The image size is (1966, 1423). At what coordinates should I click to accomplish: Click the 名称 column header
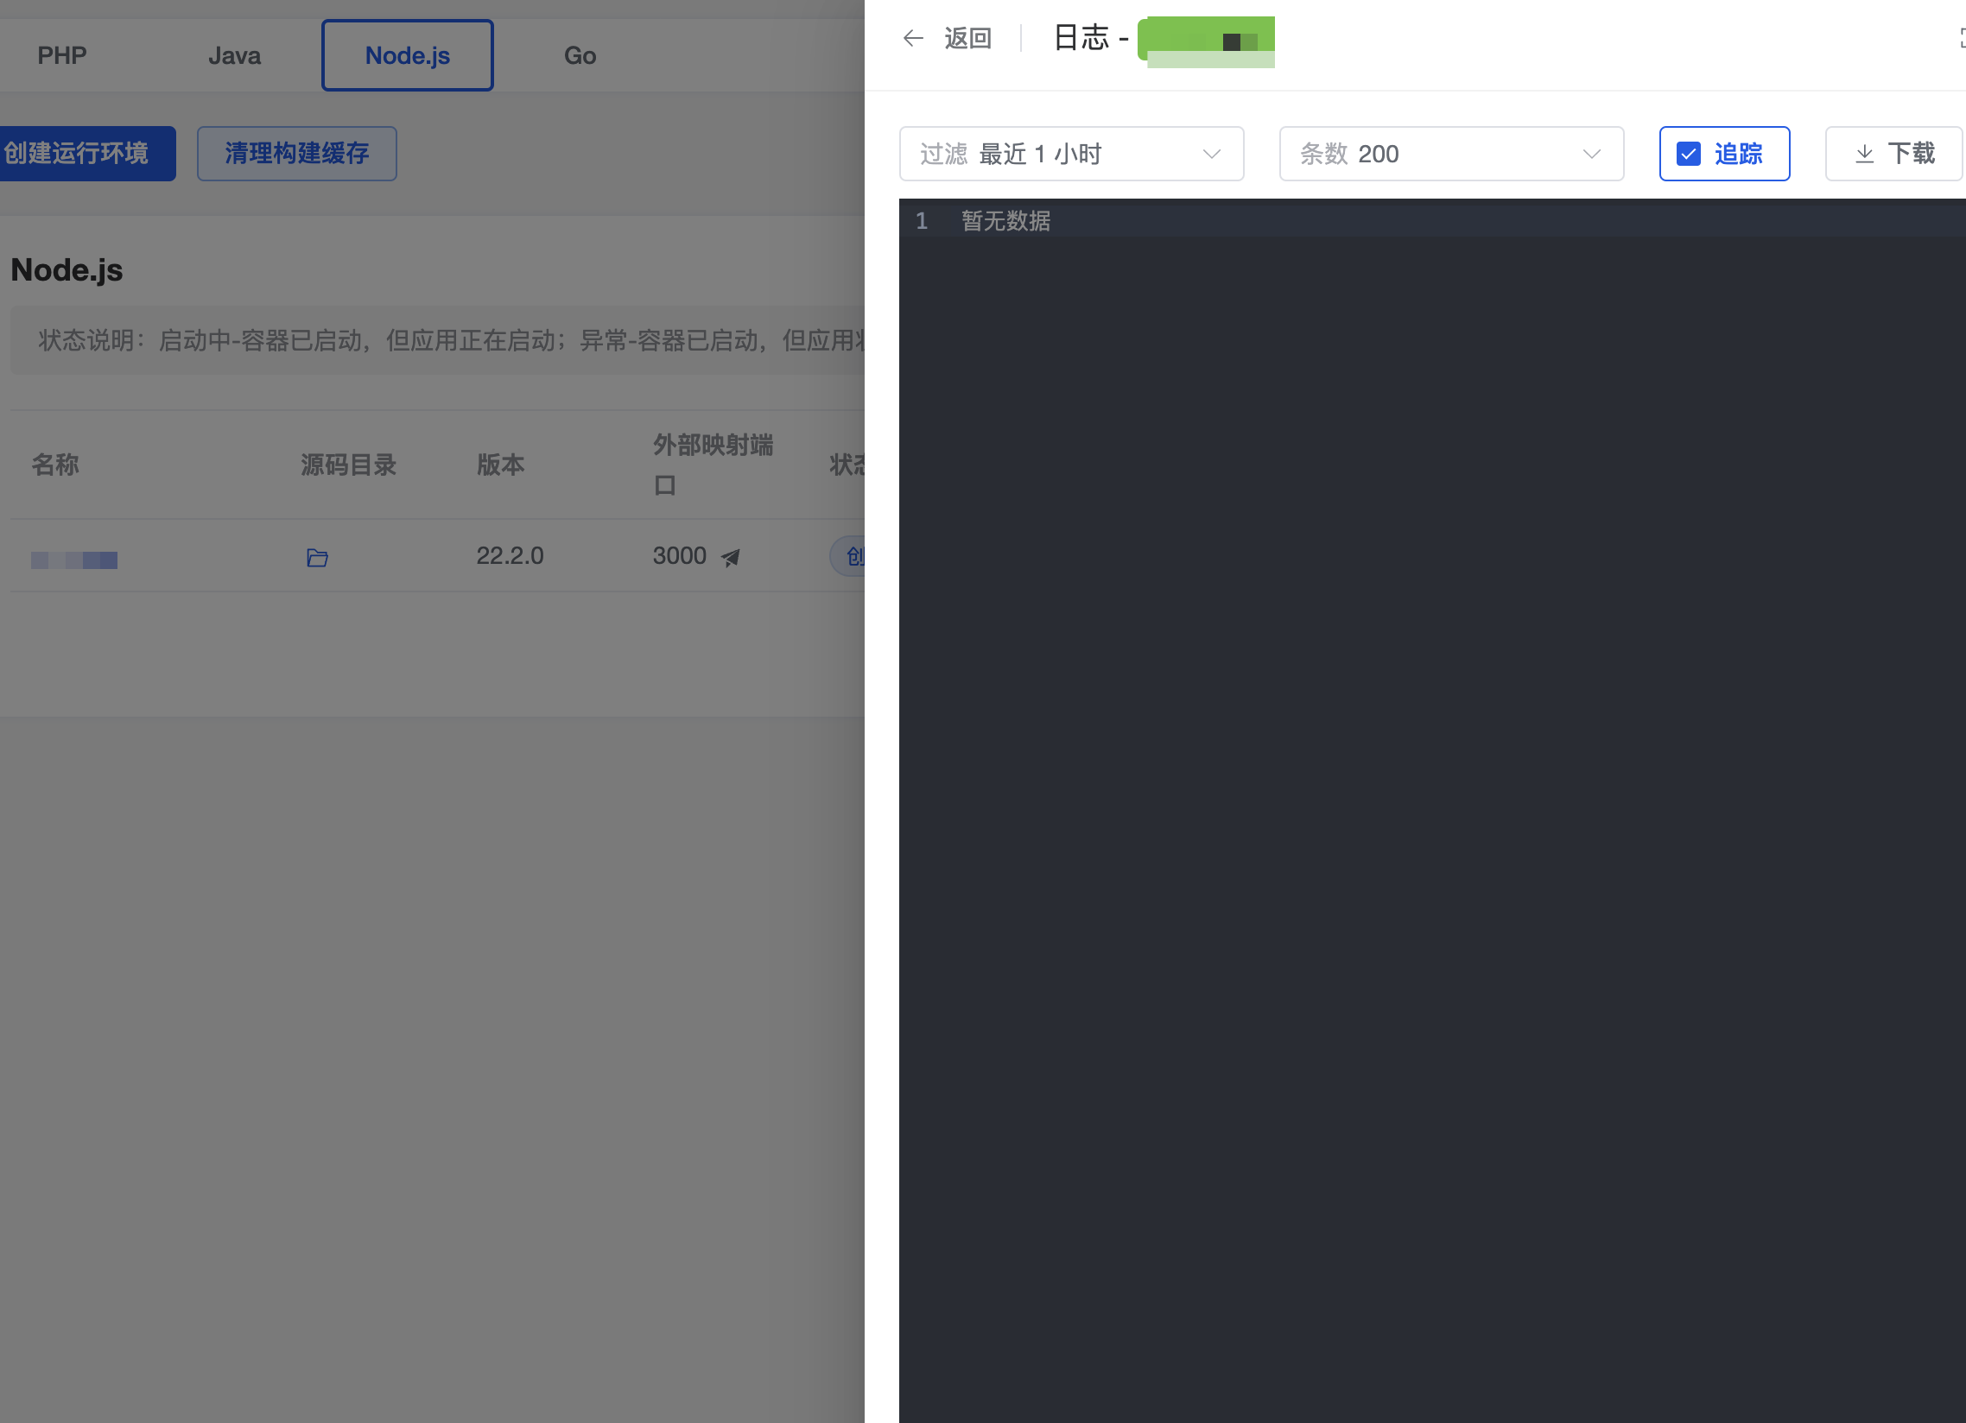pos(55,465)
